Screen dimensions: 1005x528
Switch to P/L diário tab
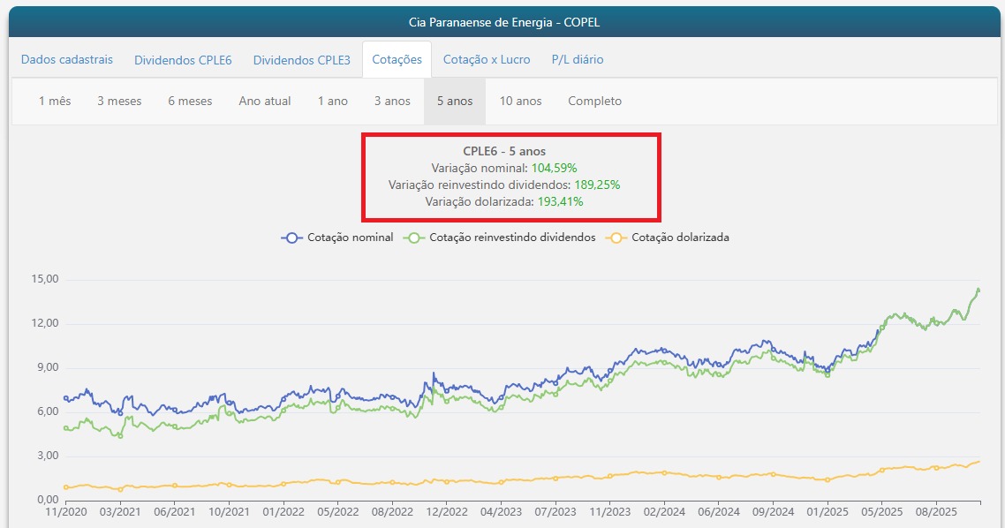[578, 60]
